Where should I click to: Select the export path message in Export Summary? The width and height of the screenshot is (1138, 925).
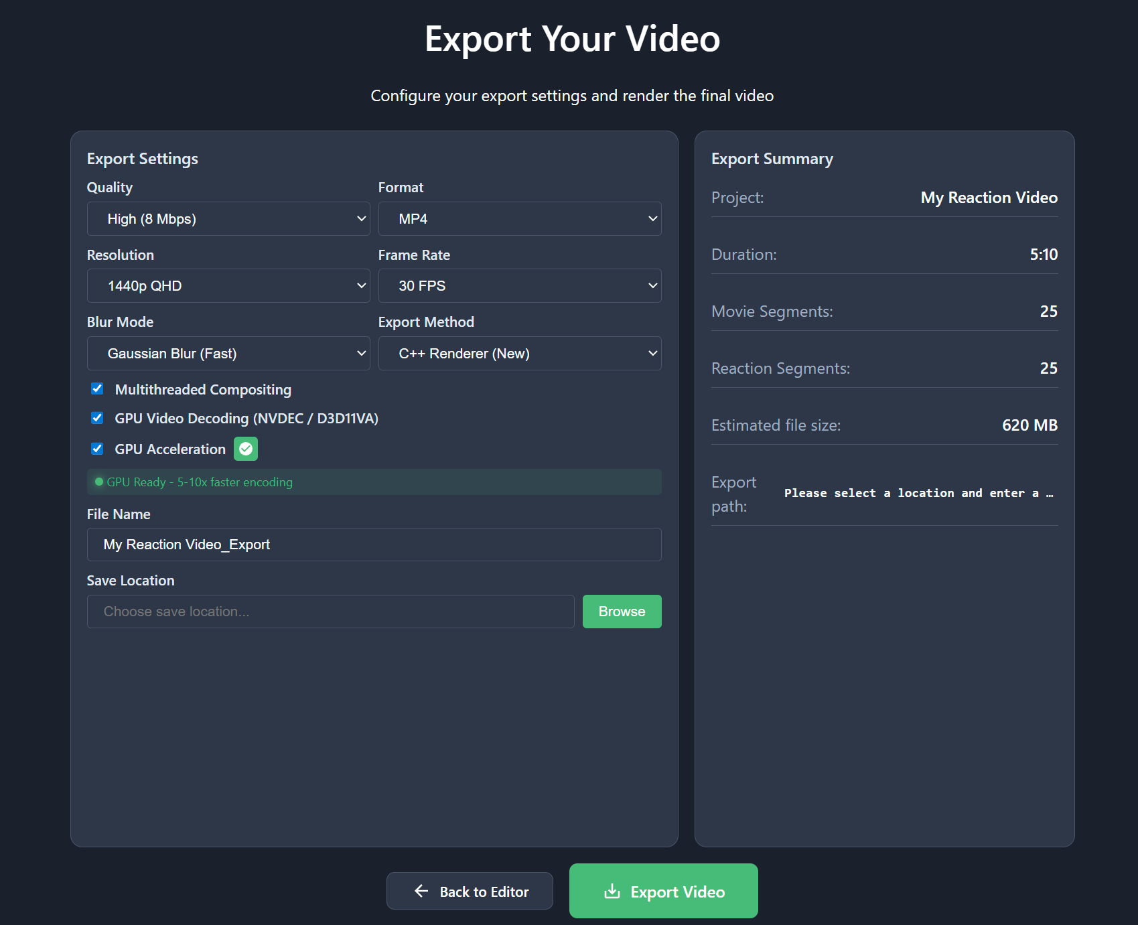pos(918,493)
